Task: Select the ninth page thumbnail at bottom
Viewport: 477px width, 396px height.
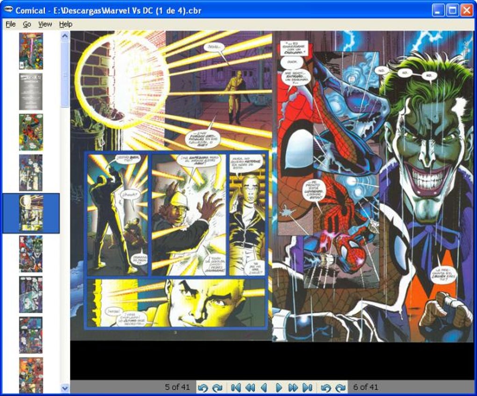Action: point(31,375)
